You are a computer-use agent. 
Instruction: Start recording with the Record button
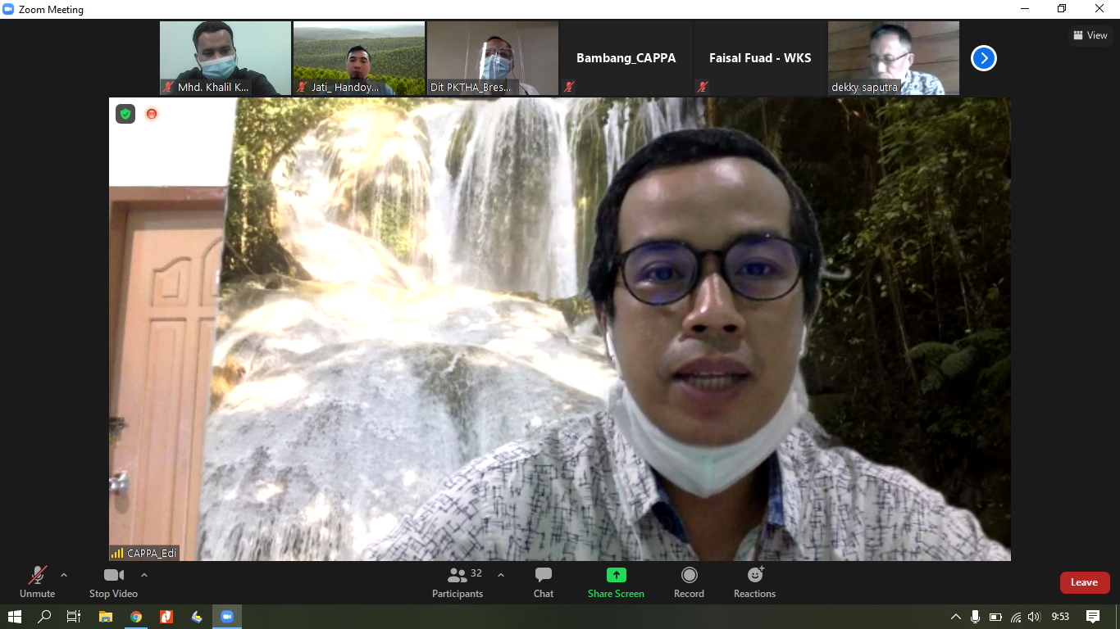pos(689,582)
